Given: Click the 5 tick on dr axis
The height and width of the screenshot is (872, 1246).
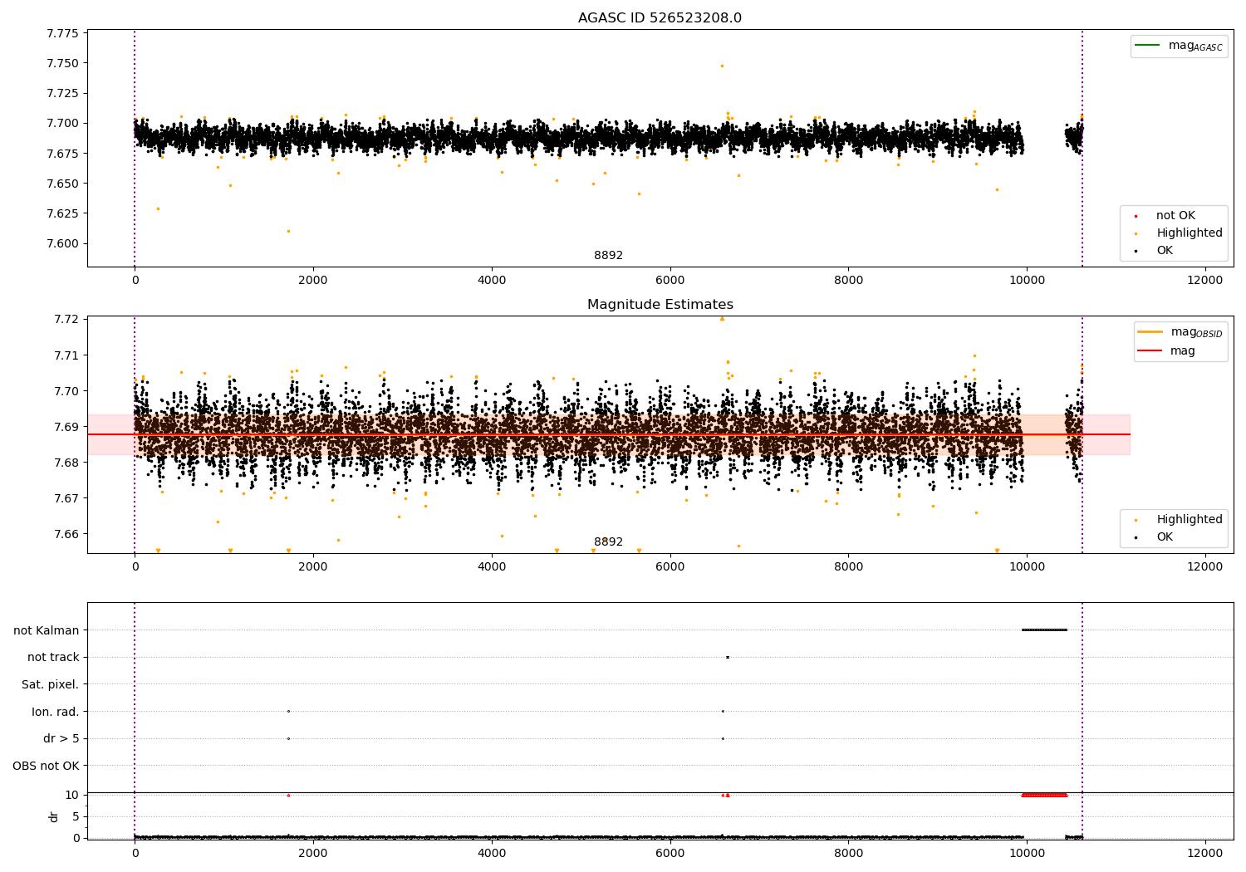Looking at the screenshot, I should (76, 816).
